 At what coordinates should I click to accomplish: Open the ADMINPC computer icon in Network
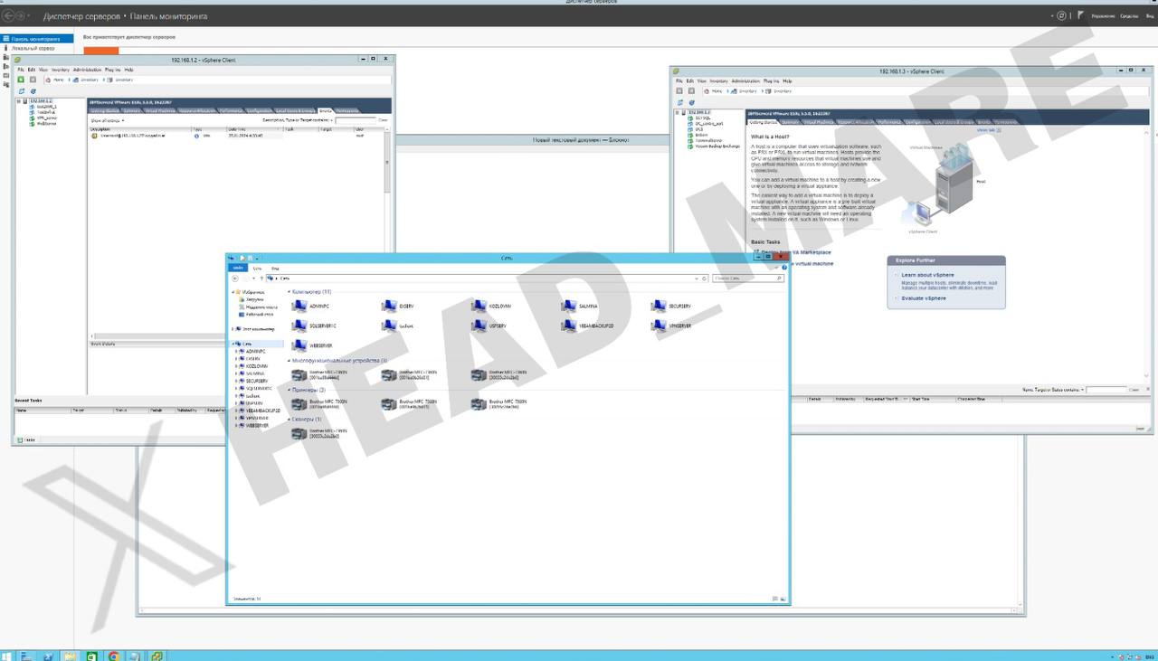click(x=299, y=307)
